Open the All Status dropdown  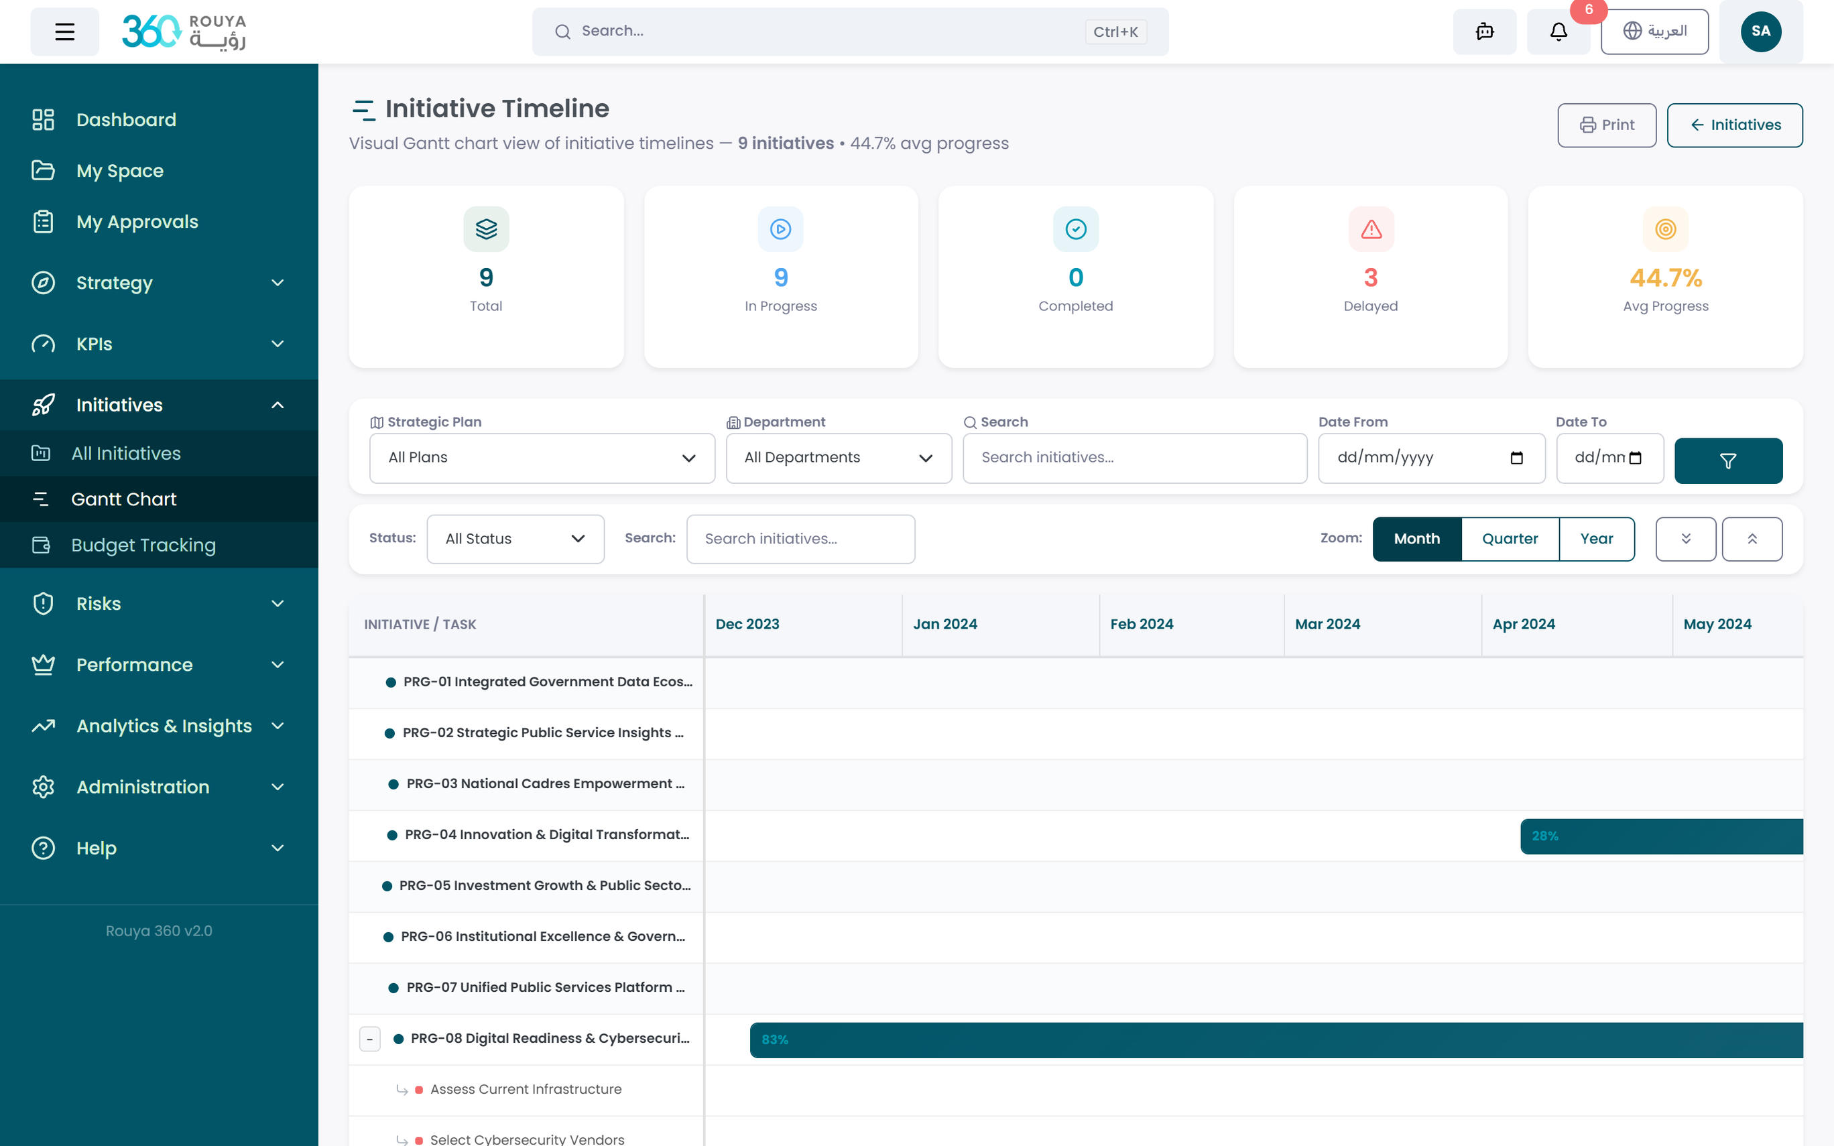515,539
